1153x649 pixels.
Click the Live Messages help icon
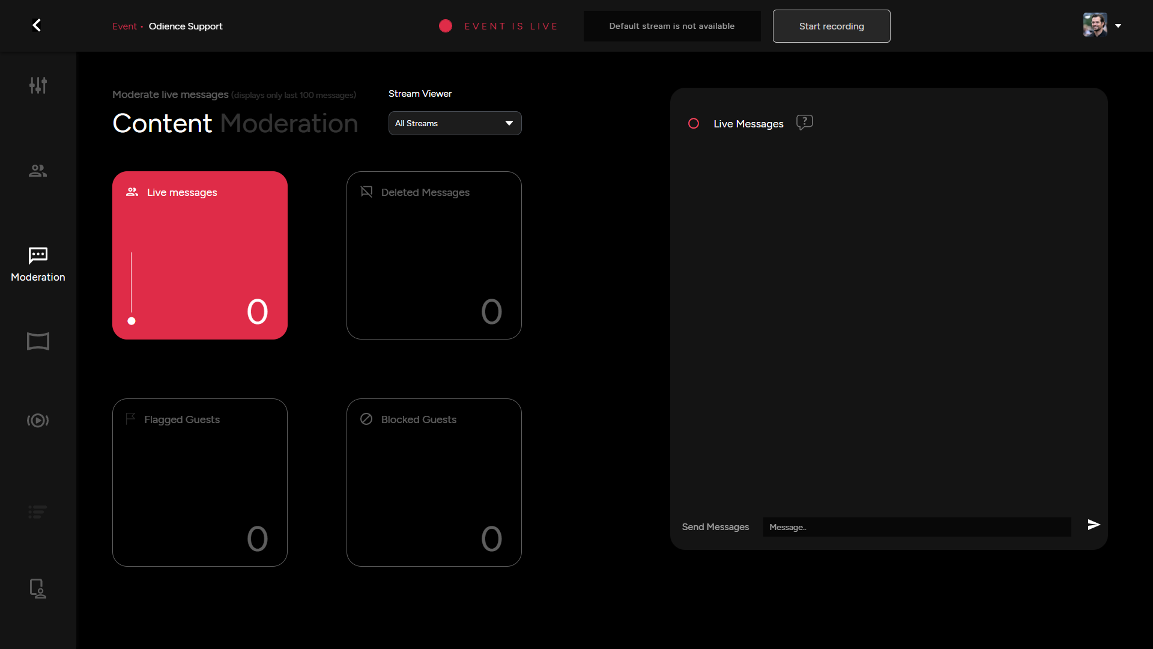pyautogui.click(x=804, y=123)
